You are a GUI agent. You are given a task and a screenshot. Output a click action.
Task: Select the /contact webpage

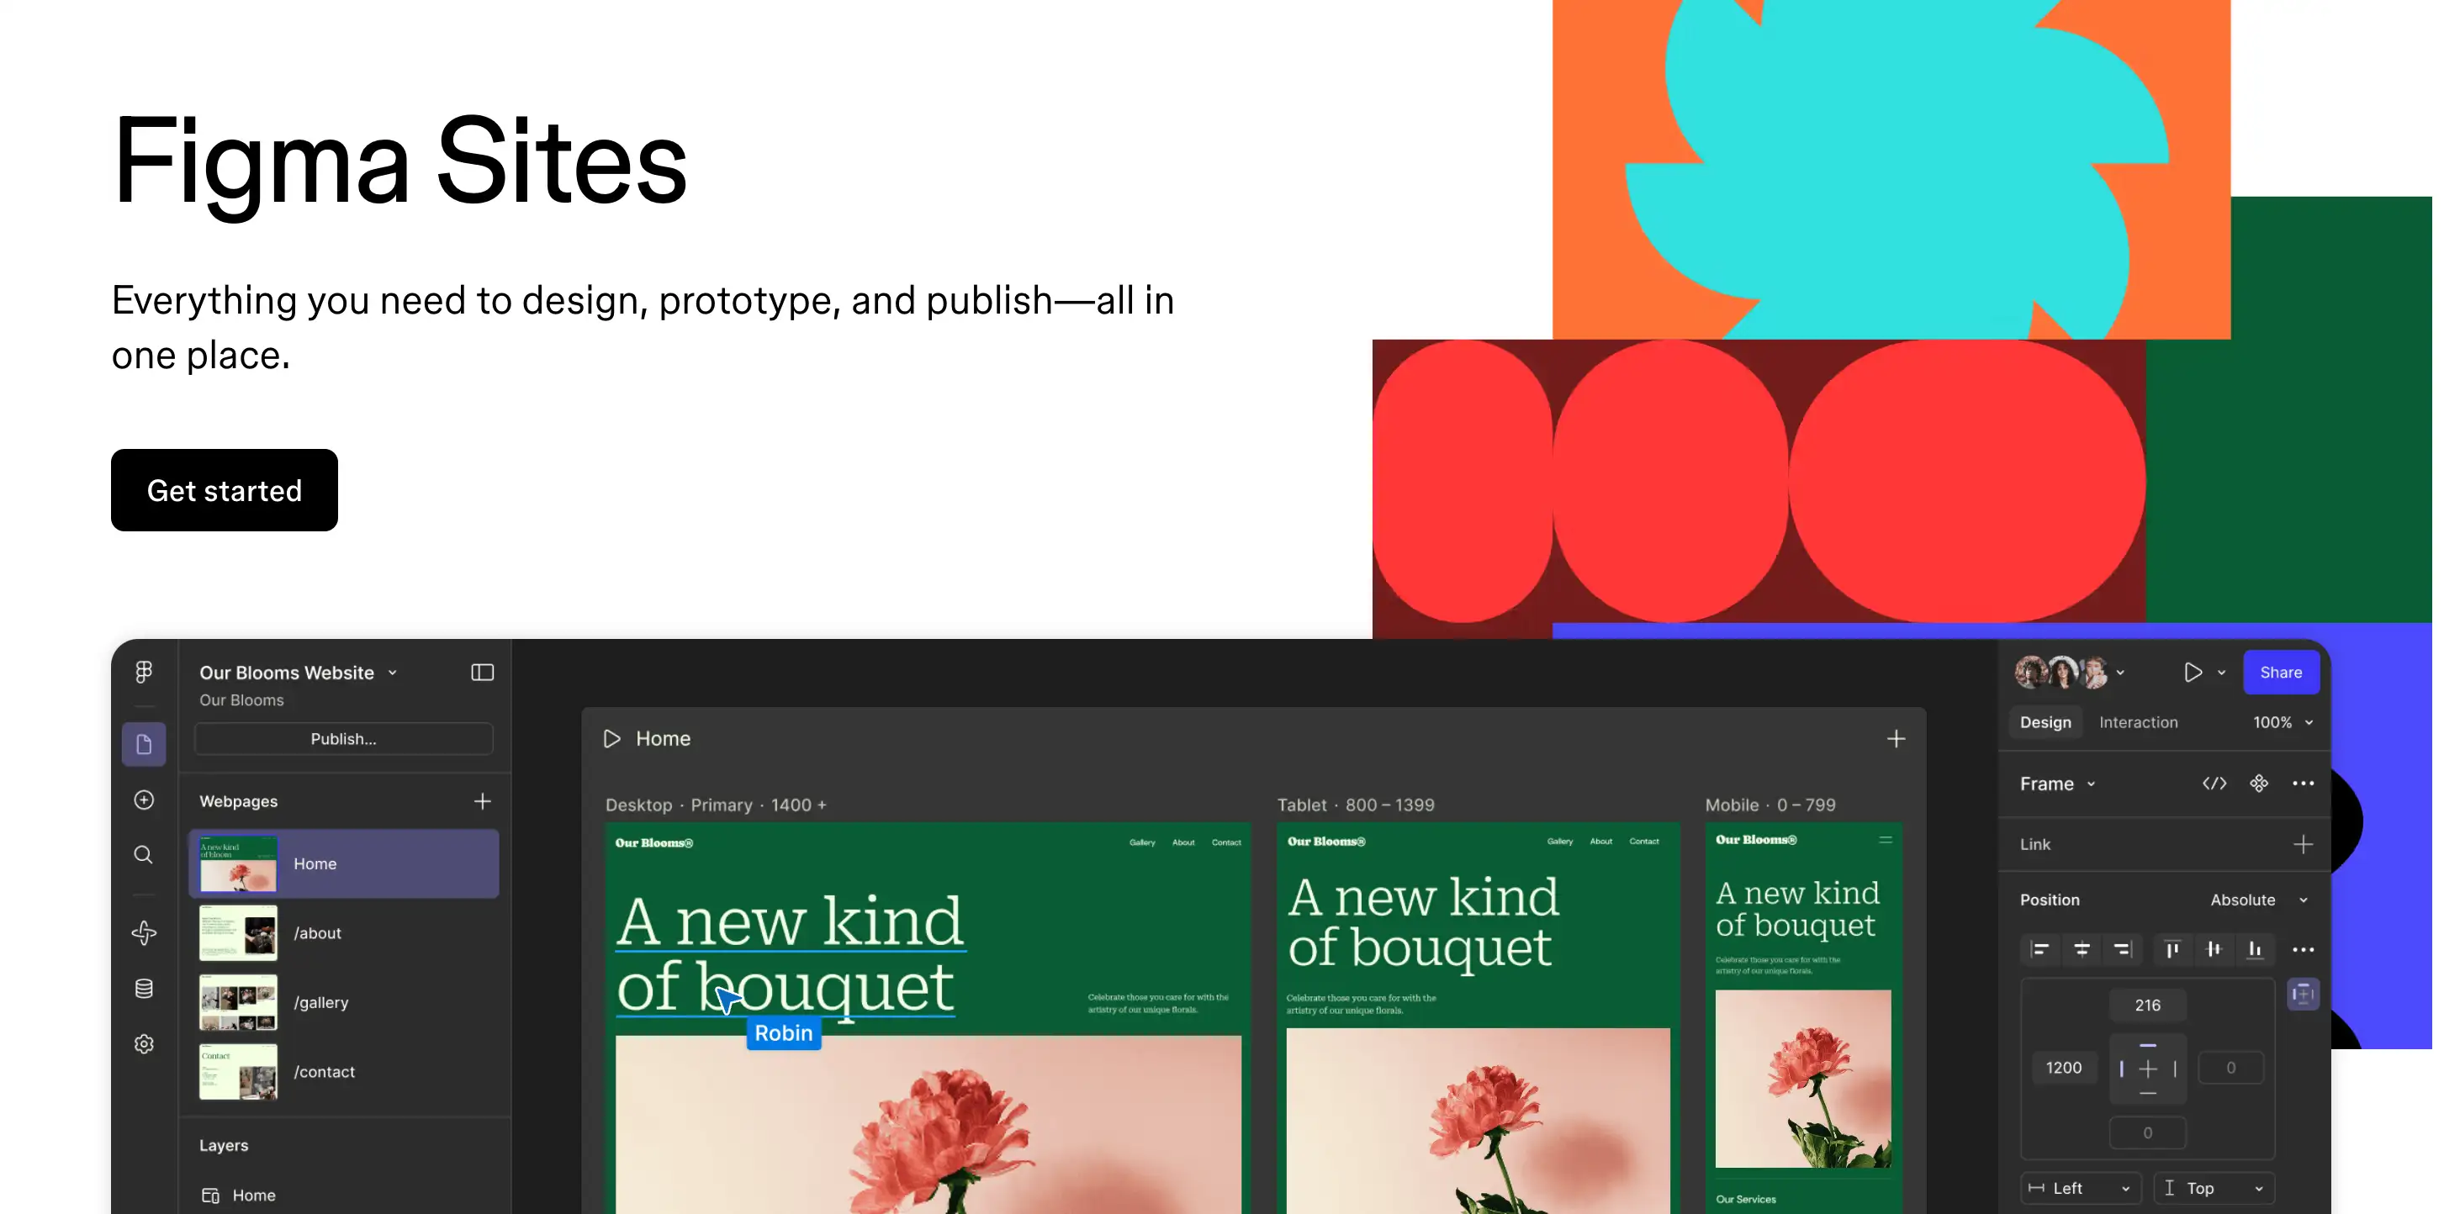pyautogui.click(x=343, y=1071)
